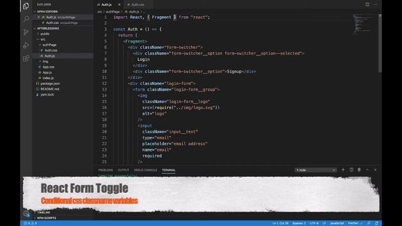Open the Search view icon
This screenshot has width=402, height=226.
tap(26, 19)
